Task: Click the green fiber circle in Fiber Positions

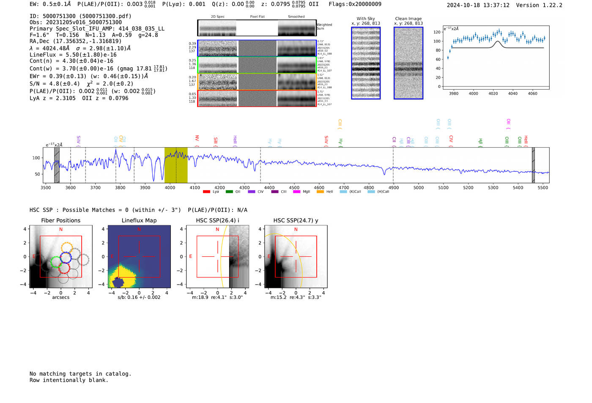Action: point(56,262)
